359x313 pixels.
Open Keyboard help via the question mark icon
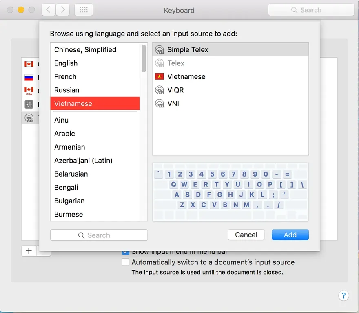click(x=344, y=295)
